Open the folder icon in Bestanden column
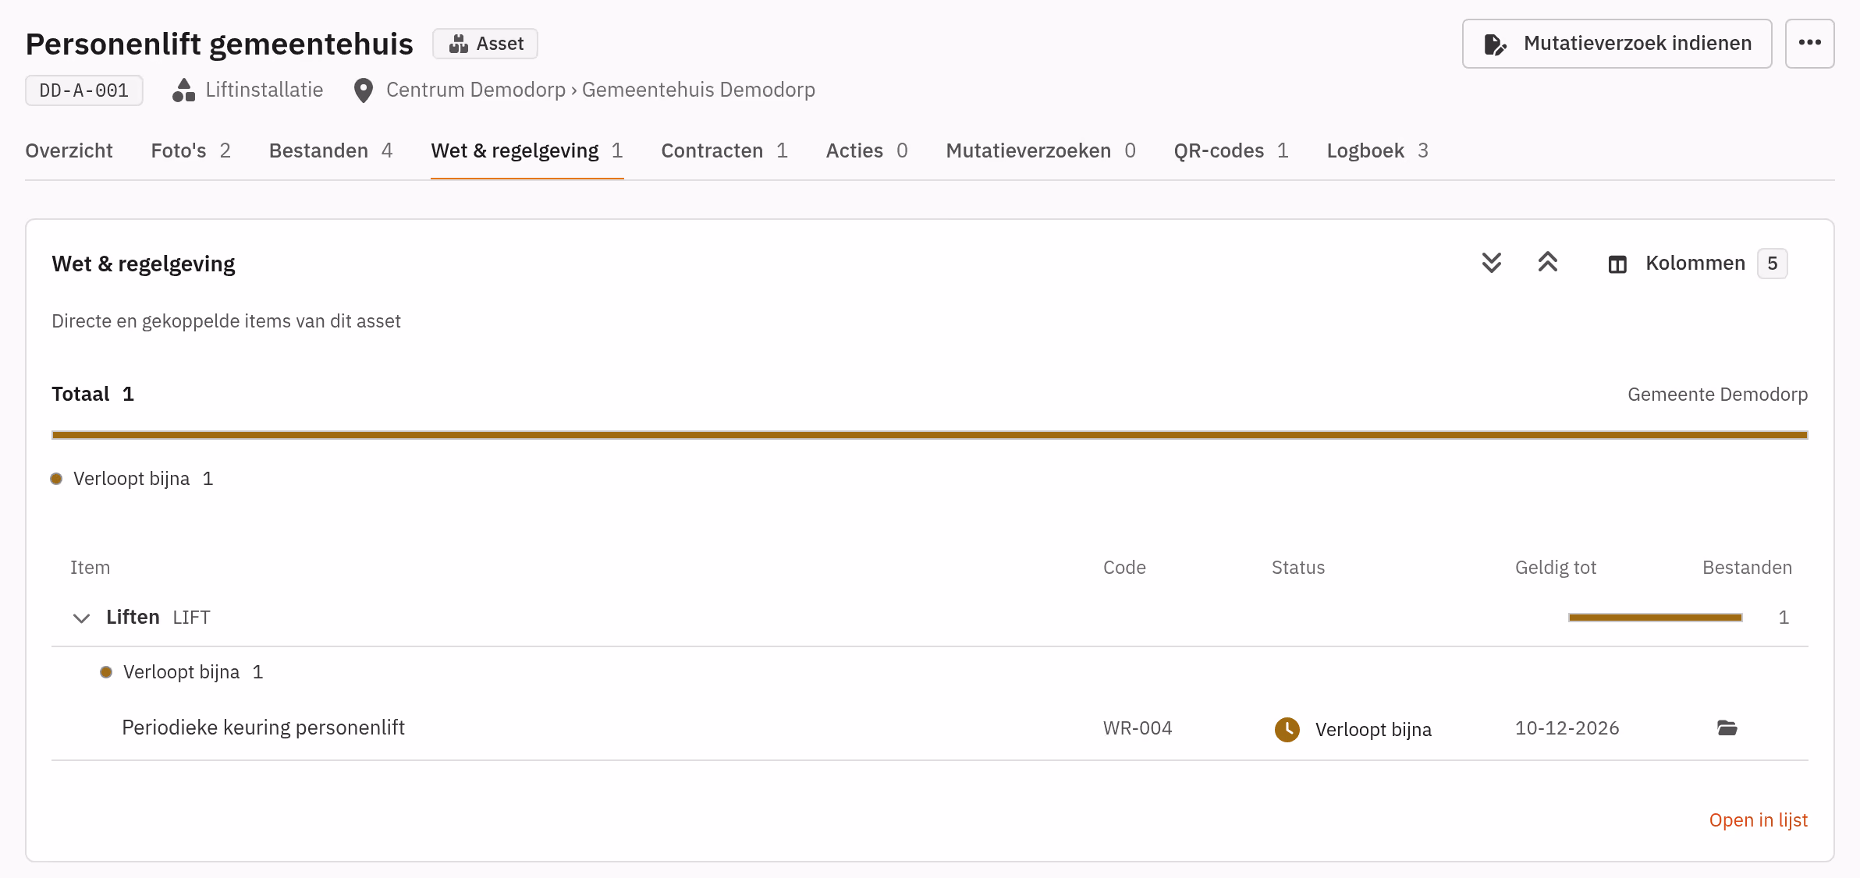The image size is (1860, 878). pos(1727,728)
